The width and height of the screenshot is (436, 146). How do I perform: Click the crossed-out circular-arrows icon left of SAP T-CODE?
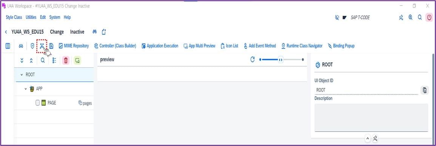pyautogui.click(x=337, y=17)
